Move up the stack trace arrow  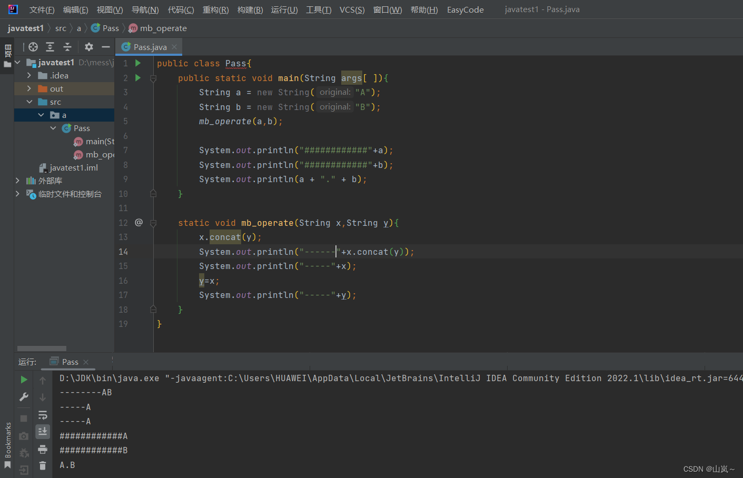point(43,380)
